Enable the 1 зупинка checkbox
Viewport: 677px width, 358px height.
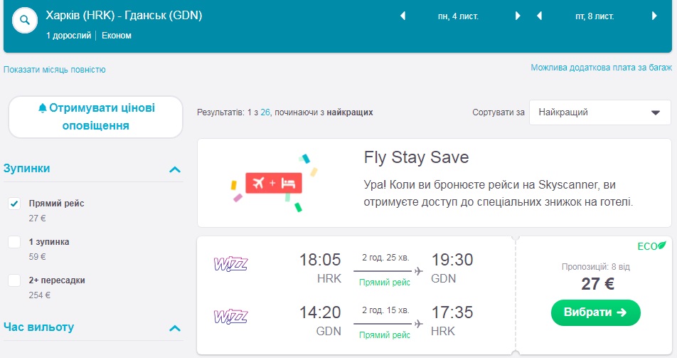click(x=14, y=242)
